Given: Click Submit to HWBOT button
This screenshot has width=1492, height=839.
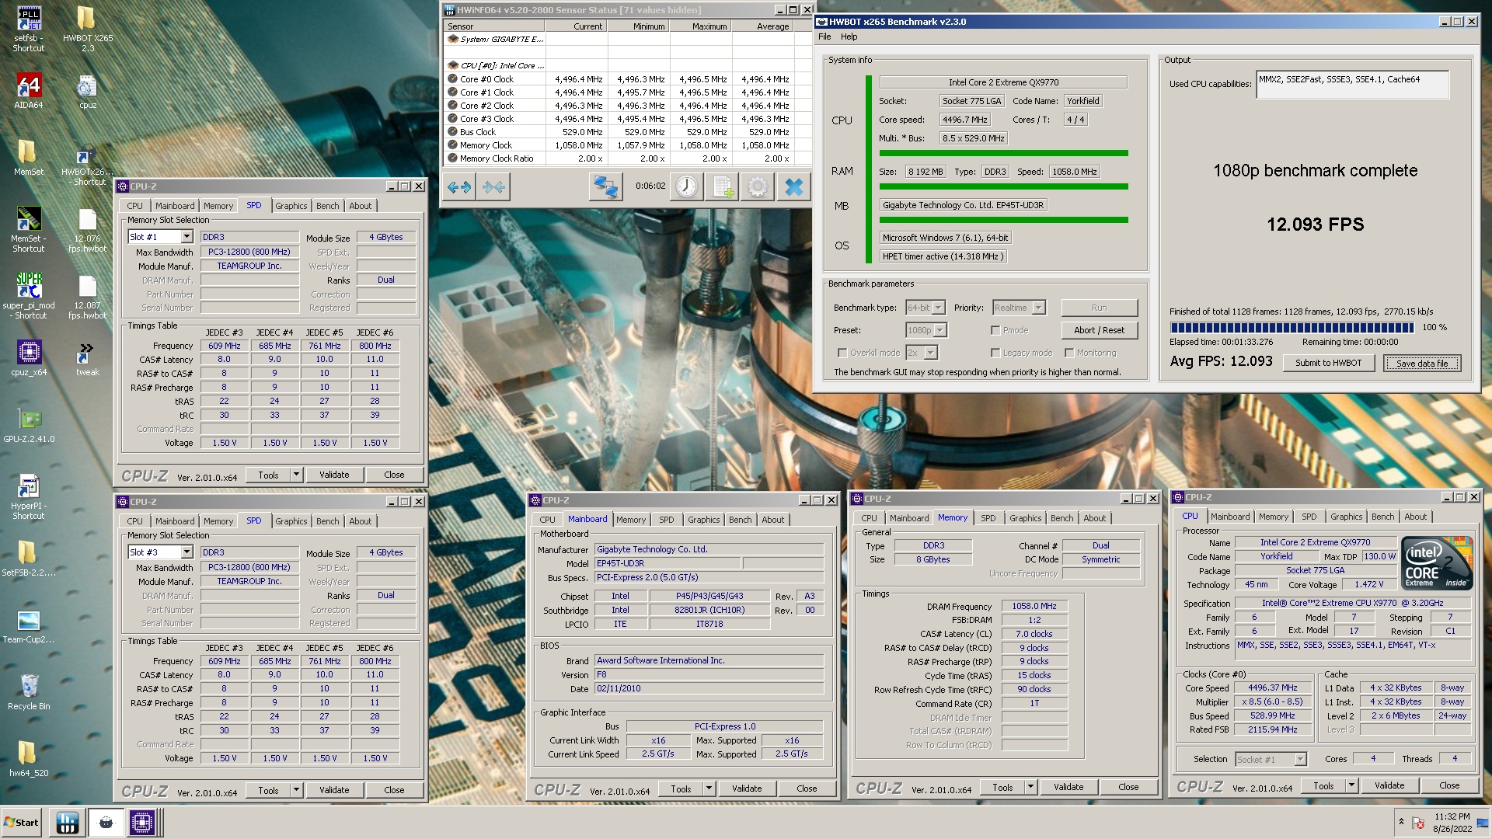Looking at the screenshot, I should (1328, 363).
